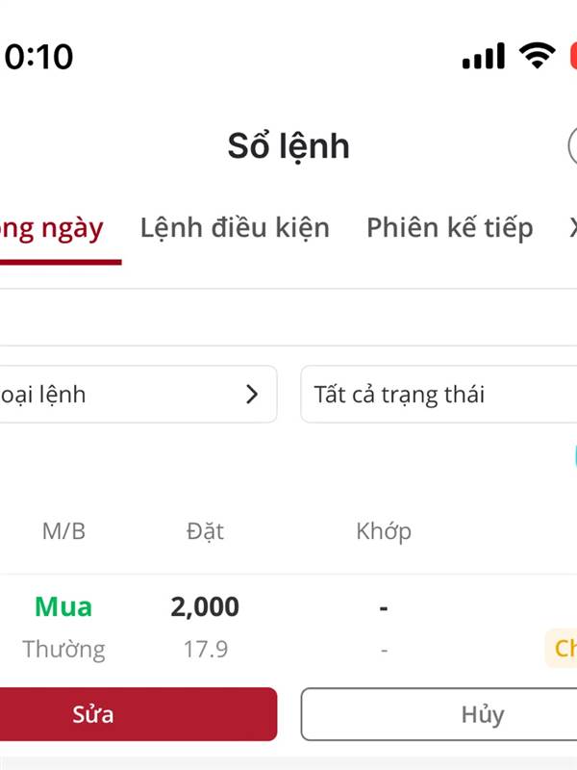Image resolution: width=577 pixels, height=770 pixels.
Task: Click the chevron arrow in Loại lệnh box
Action: coord(252,395)
